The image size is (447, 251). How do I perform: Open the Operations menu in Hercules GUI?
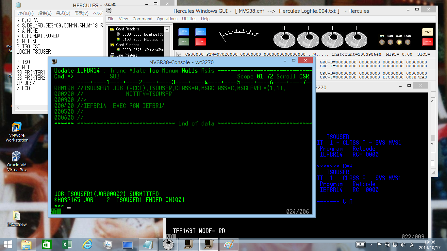167,19
